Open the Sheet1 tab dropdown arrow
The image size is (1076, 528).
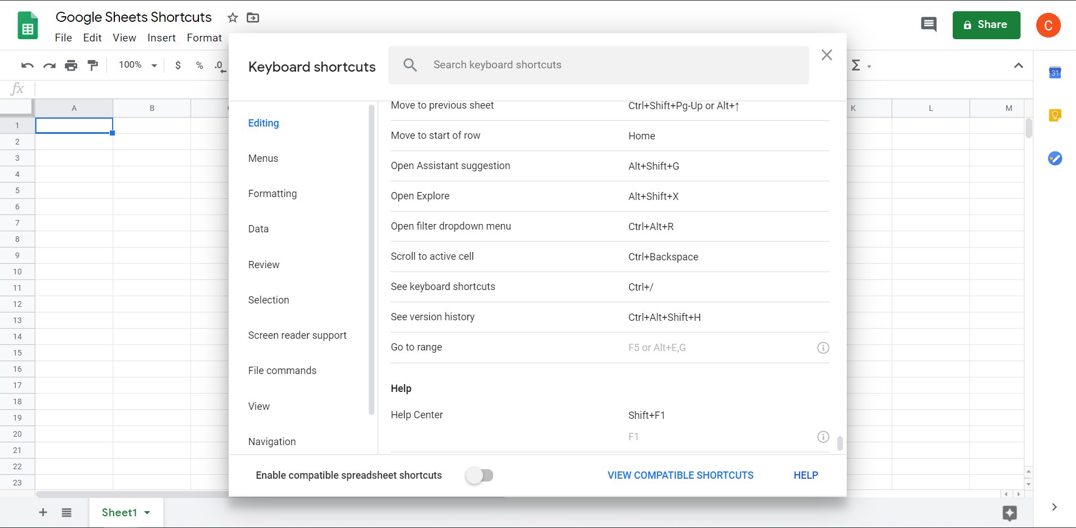(147, 512)
